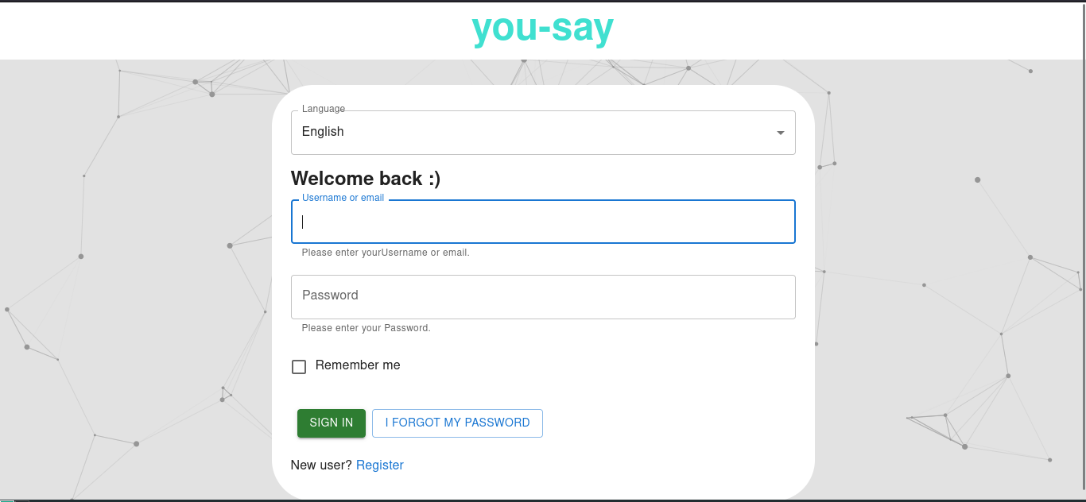Check the Remember me checkbox
Viewport: 1086px width, 502px height.
point(299,366)
